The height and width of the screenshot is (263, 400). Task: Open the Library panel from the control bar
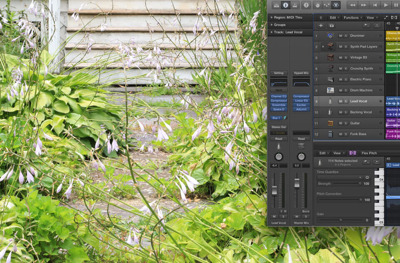[x=275, y=5]
